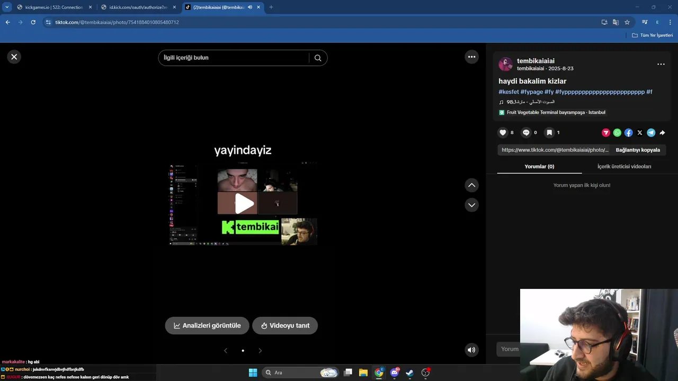This screenshot has width=678, height=381.
Task: Open the #fypage hashtag
Action: click(532, 92)
